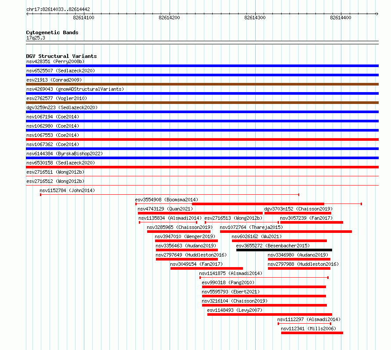Select the esv1148493 (Levy2007) label
Image resolution: width=391 pixels, height=350 pixels.
[235, 310]
